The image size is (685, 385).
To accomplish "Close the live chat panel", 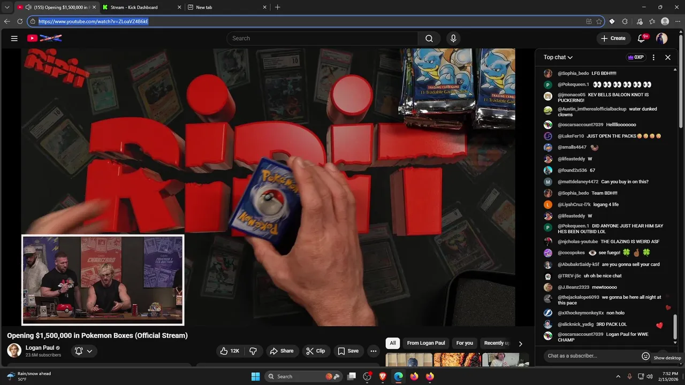I will 668,57.
